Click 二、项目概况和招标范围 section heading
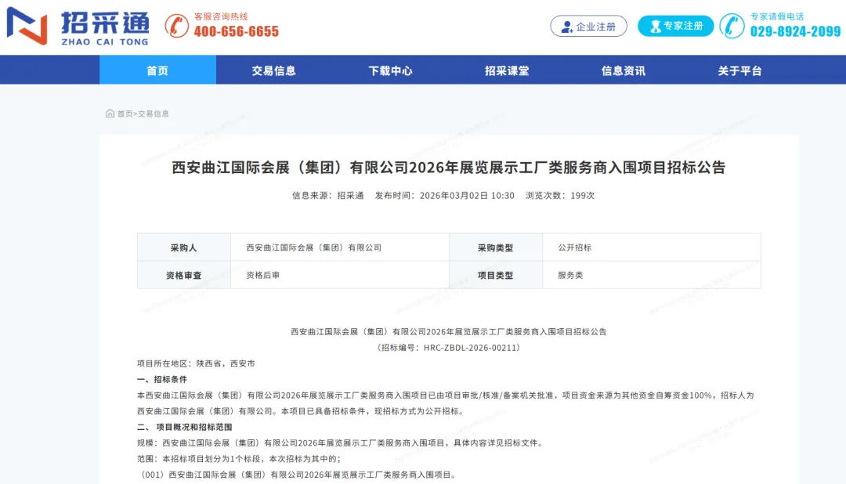846x484 pixels. pos(185,427)
